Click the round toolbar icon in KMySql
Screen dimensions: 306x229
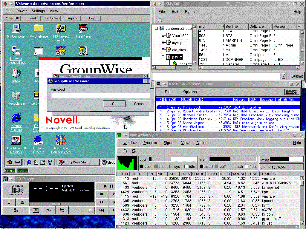point(160,20)
